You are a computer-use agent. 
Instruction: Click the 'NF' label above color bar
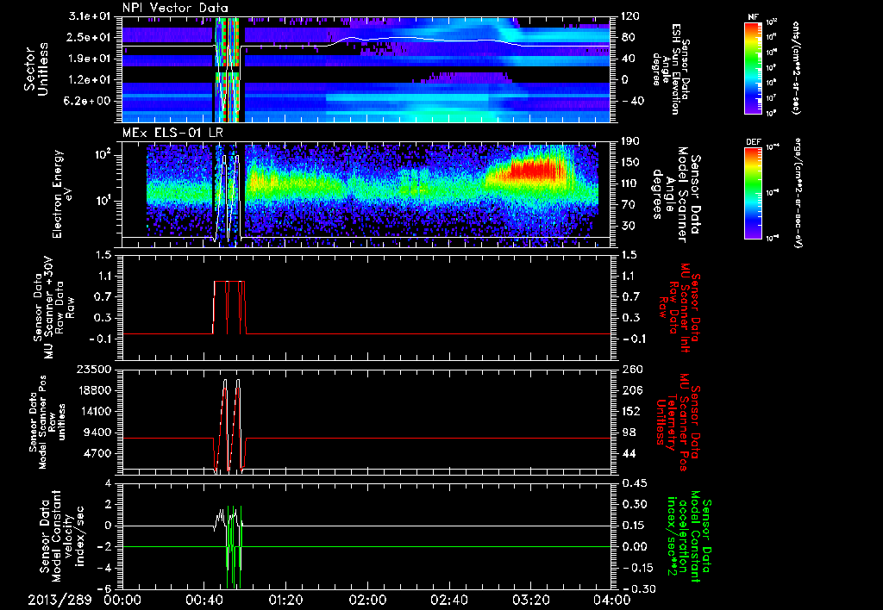(753, 17)
